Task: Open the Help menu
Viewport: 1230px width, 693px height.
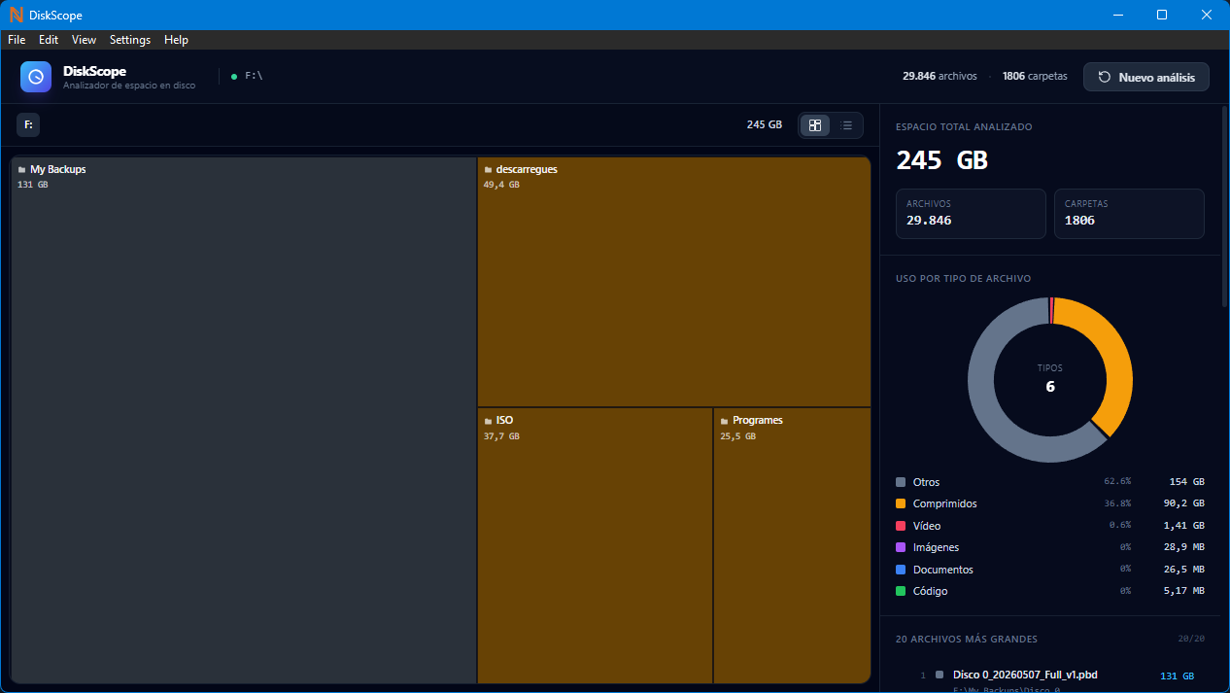Action: [176, 40]
